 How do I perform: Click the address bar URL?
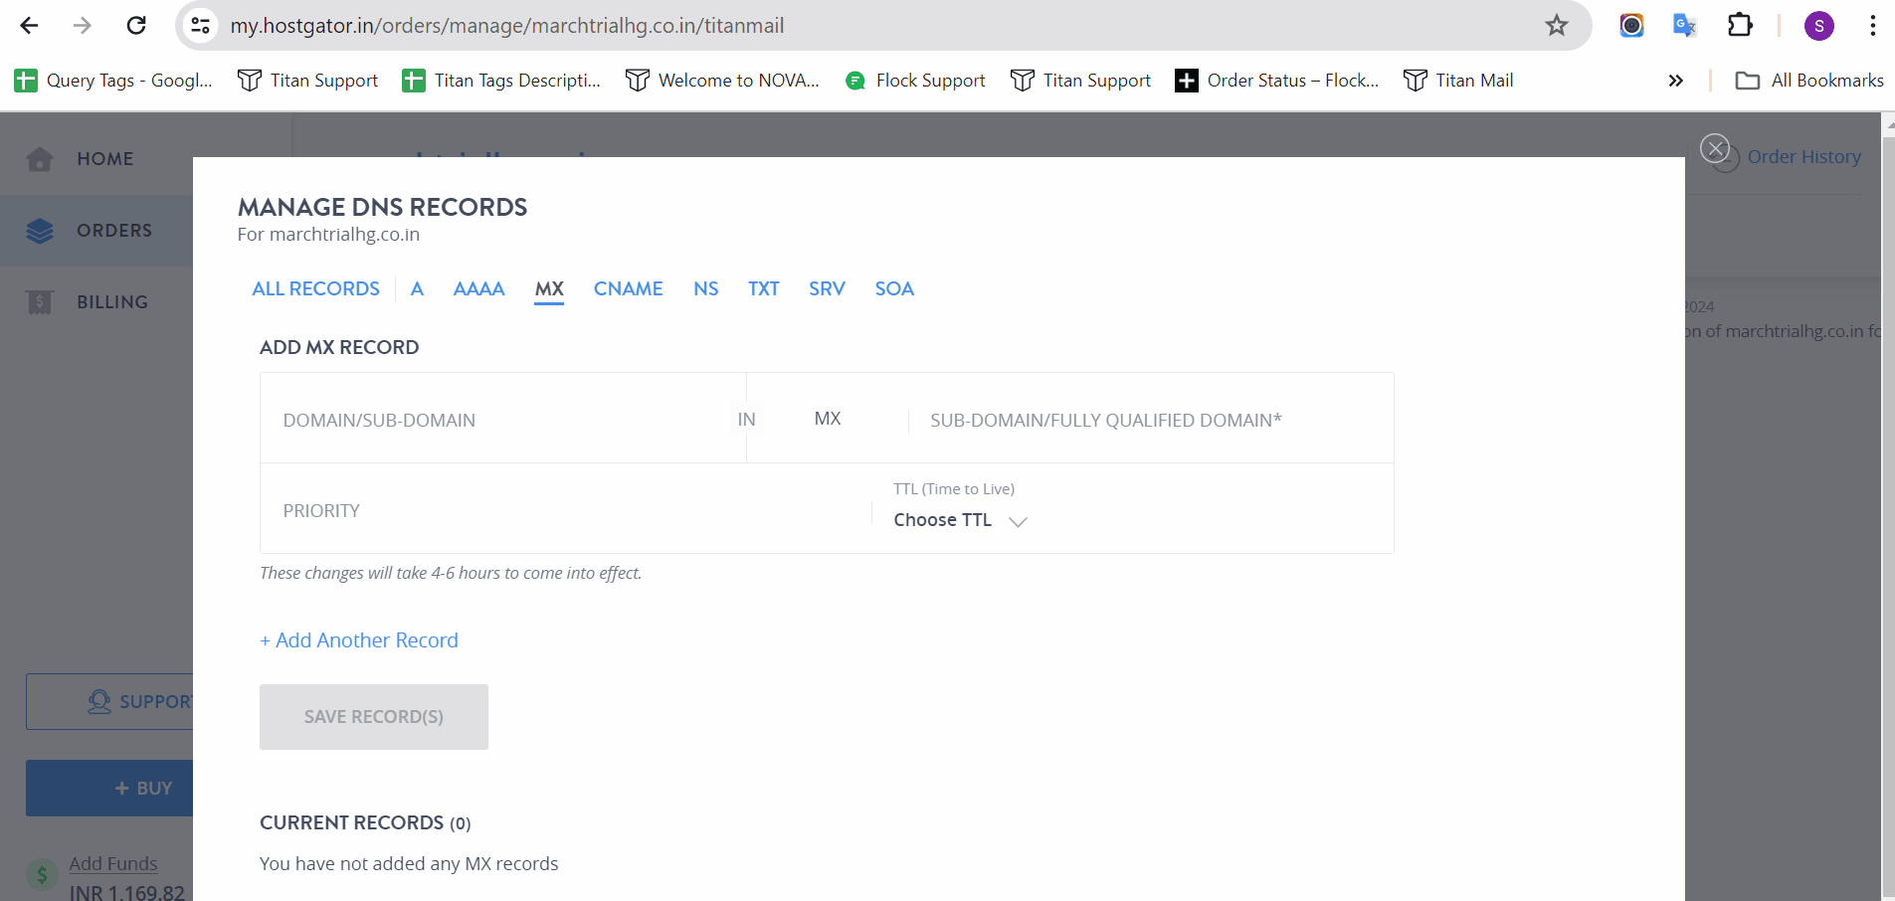507,26
